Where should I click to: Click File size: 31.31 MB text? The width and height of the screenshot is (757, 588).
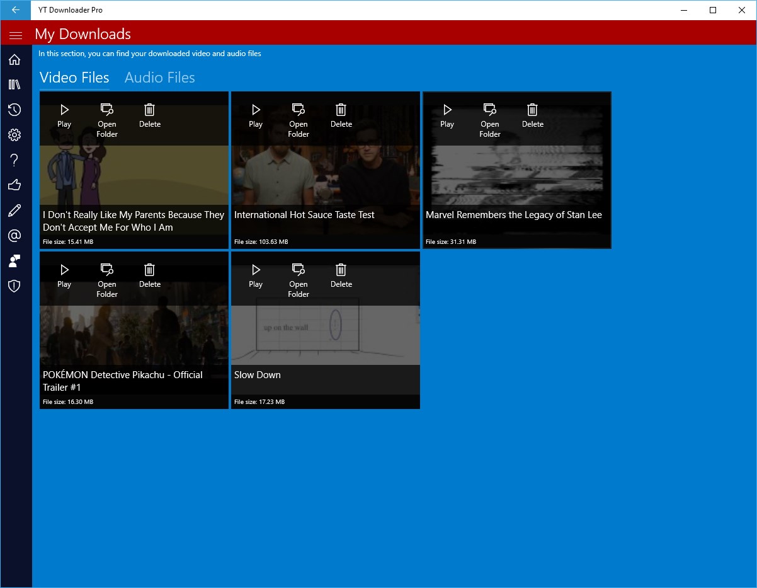click(451, 242)
